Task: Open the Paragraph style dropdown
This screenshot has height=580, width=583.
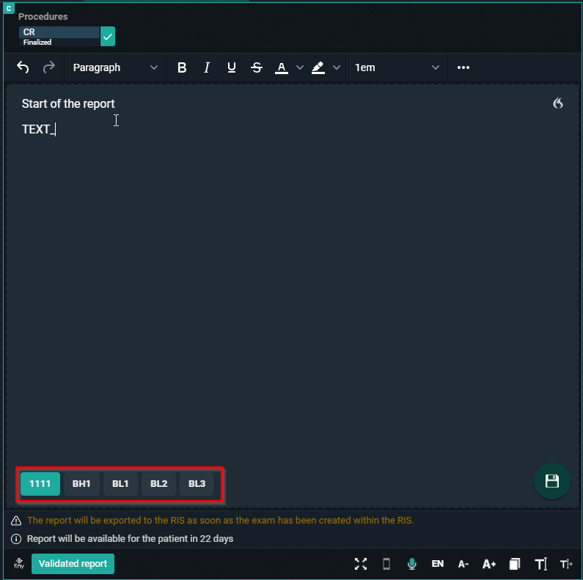Action: point(114,67)
